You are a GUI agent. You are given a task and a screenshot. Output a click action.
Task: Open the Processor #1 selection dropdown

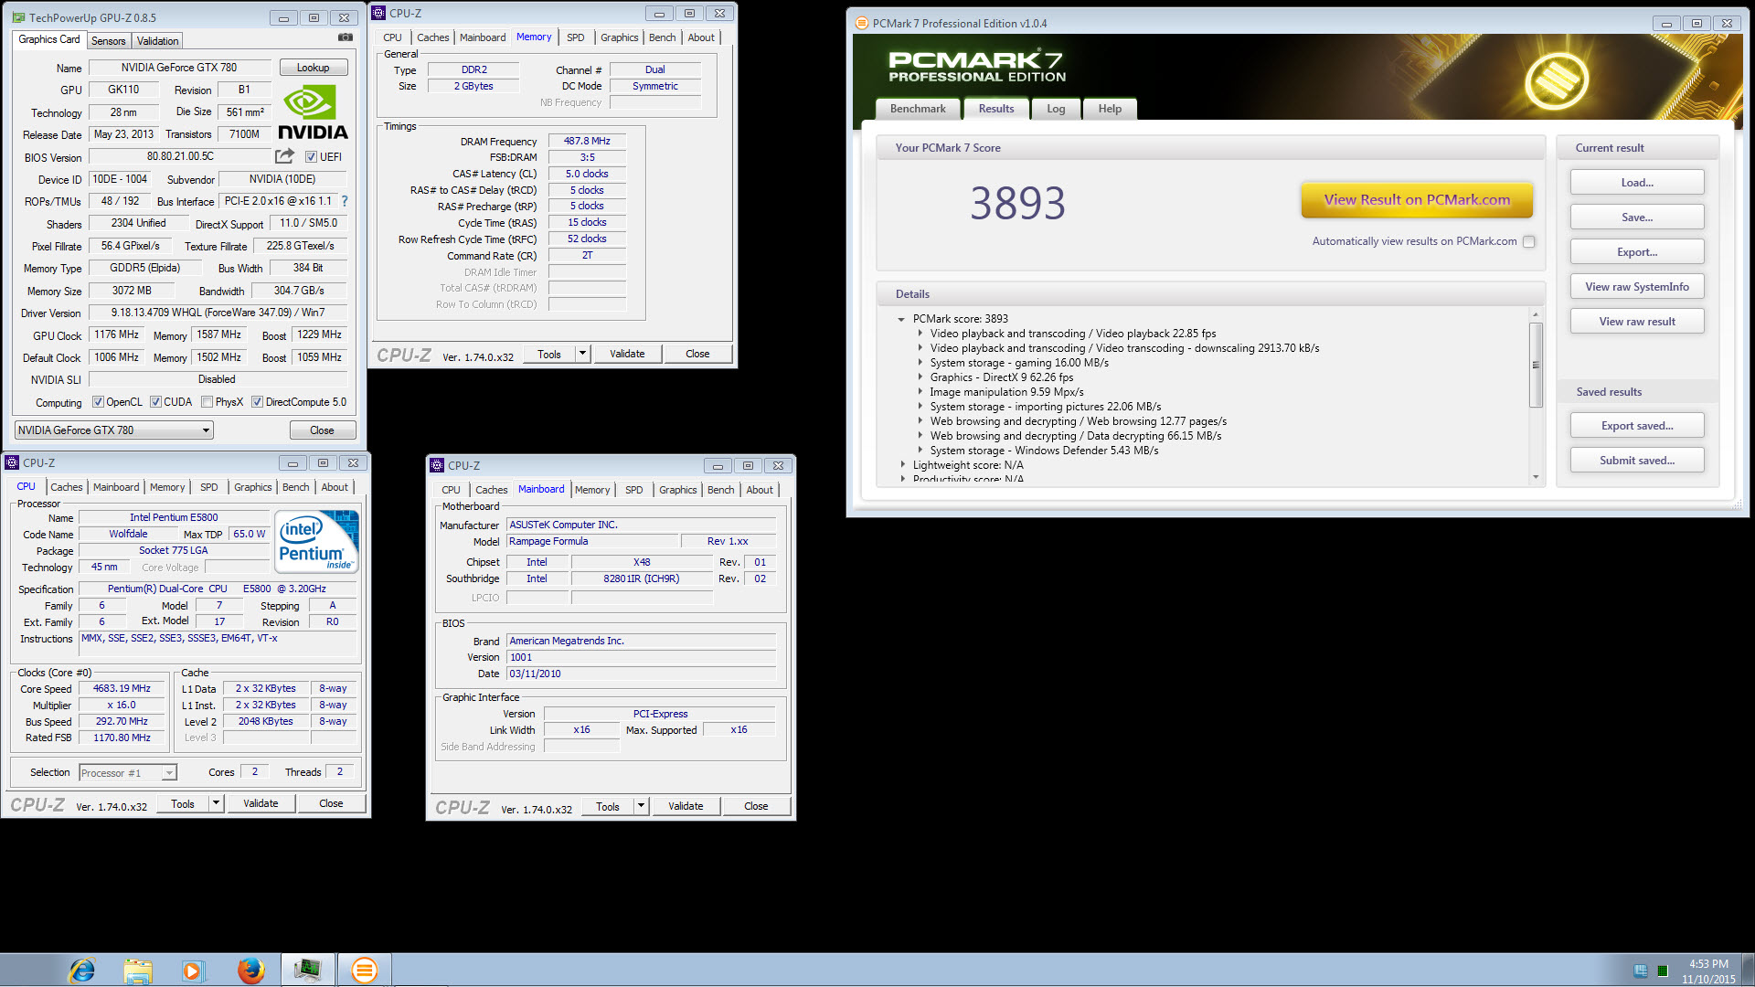(127, 773)
